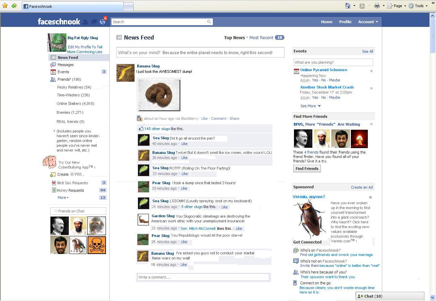Click the notifications globe icon
The width and height of the screenshot is (436, 301).
click(103, 22)
